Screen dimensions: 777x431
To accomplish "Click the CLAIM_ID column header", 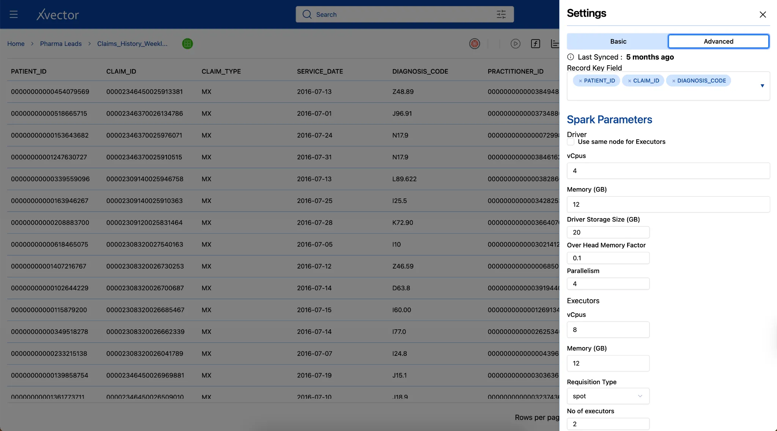I will click(x=121, y=71).
